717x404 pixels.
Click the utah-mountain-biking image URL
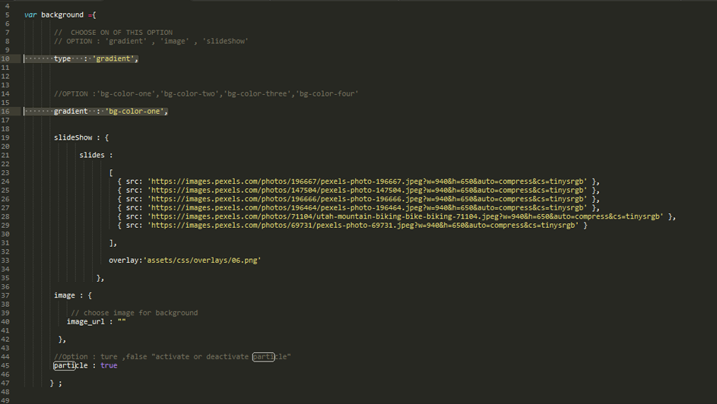coord(405,216)
